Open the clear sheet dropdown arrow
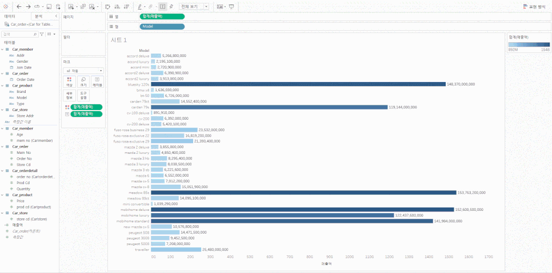552x273 pixels. tap(98, 7)
